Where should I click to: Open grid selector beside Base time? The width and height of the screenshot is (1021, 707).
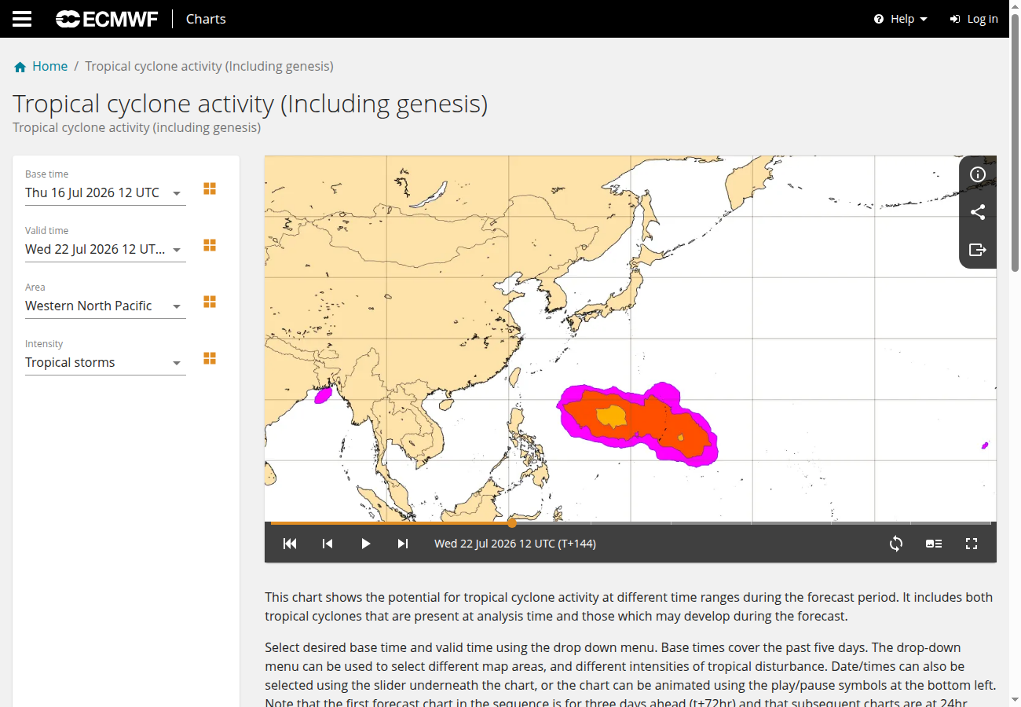point(210,189)
